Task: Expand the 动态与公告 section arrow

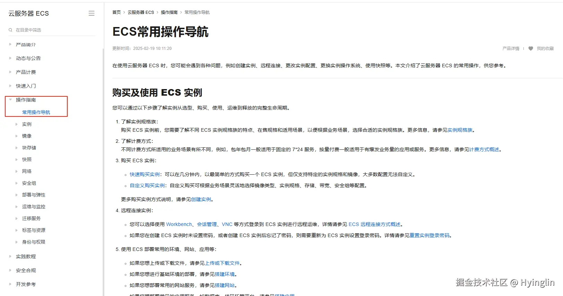Action: (x=10, y=58)
